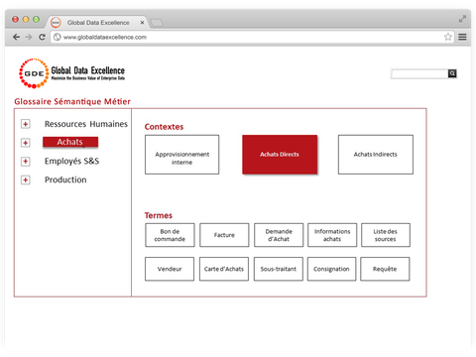Image resolution: width=476 pixels, height=357 pixels.
Task: Click the red macOS close window button
Action: pos(15,19)
